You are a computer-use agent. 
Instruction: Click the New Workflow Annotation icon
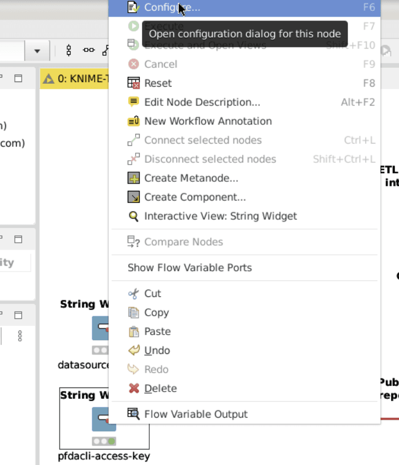click(x=133, y=121)
